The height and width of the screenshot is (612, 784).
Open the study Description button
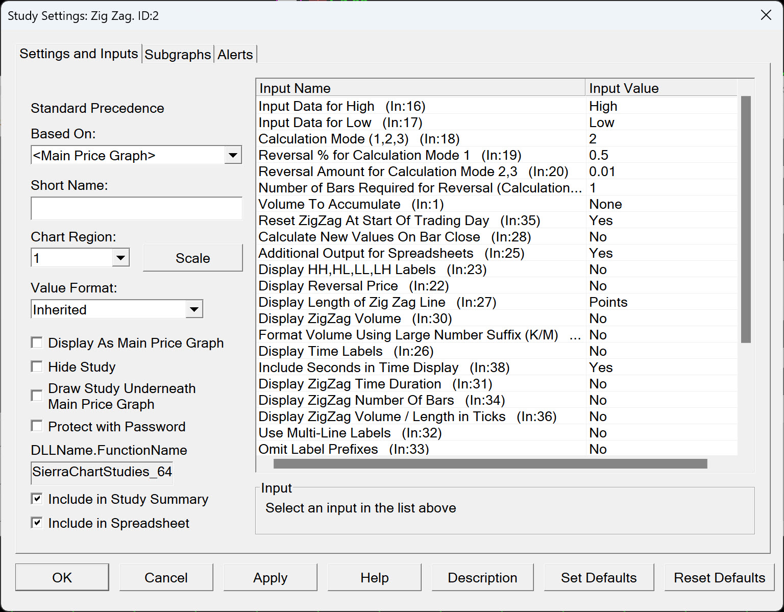tap(482, 577)
